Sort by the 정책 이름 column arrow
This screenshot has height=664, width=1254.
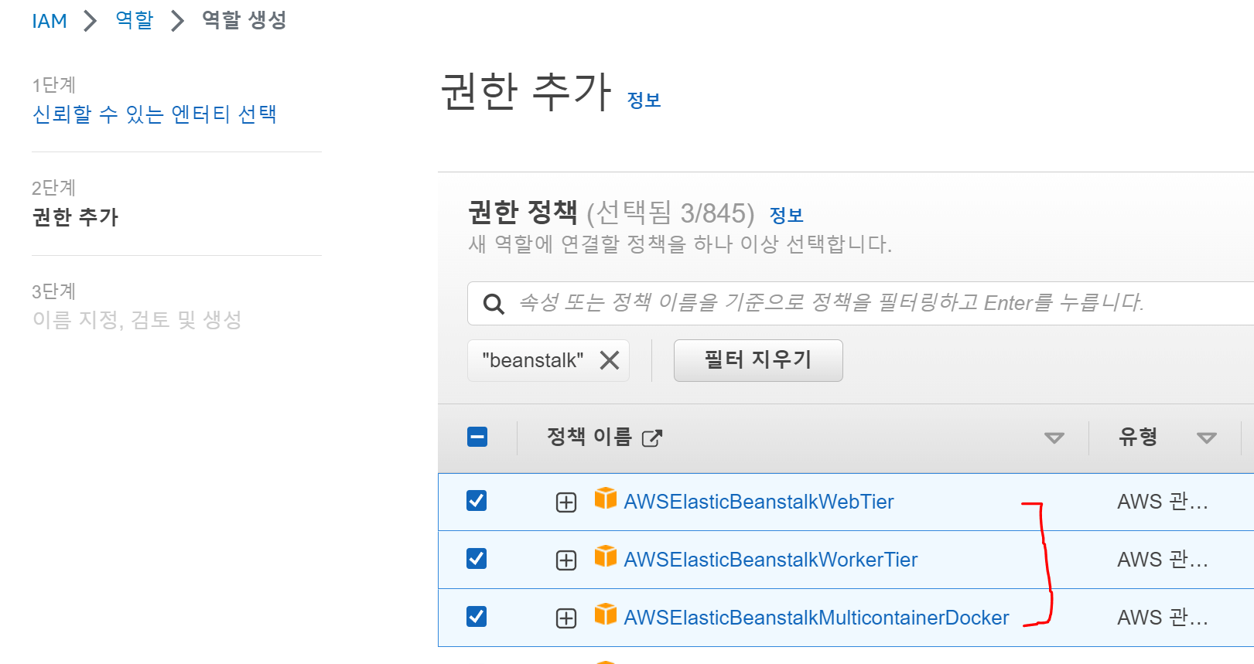coord(1054,438)
